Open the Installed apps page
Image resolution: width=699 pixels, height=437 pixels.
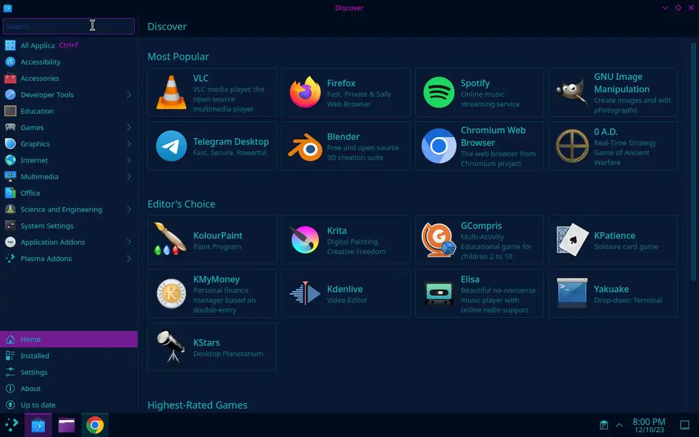point(69,356)
